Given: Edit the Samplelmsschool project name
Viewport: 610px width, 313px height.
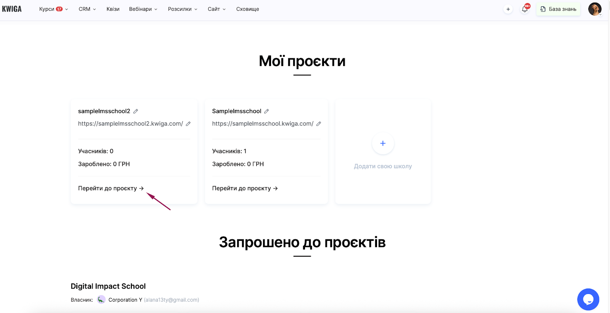Looking at the screenshot, I should coord(266,111).
